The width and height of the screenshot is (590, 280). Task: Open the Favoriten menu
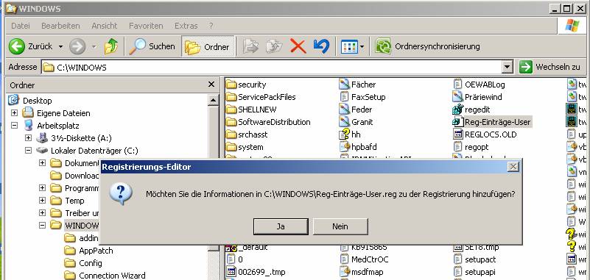[146, 26]
